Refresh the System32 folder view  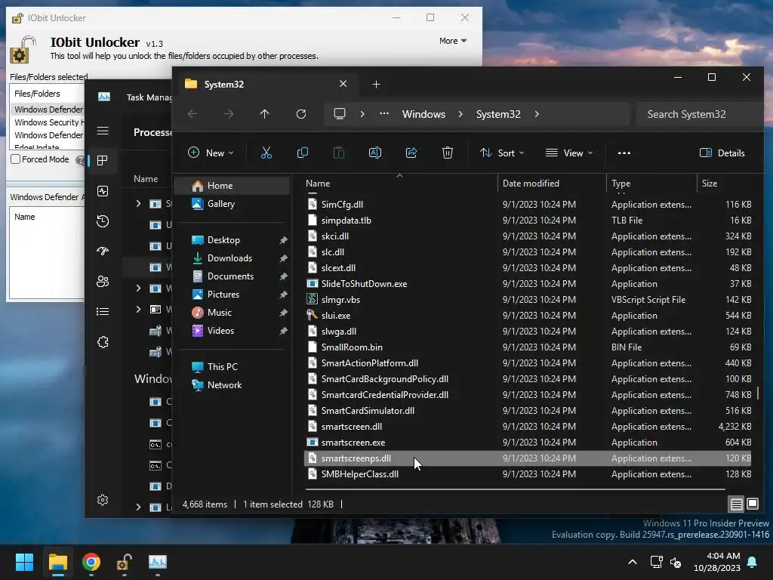(x=301, y=114)
